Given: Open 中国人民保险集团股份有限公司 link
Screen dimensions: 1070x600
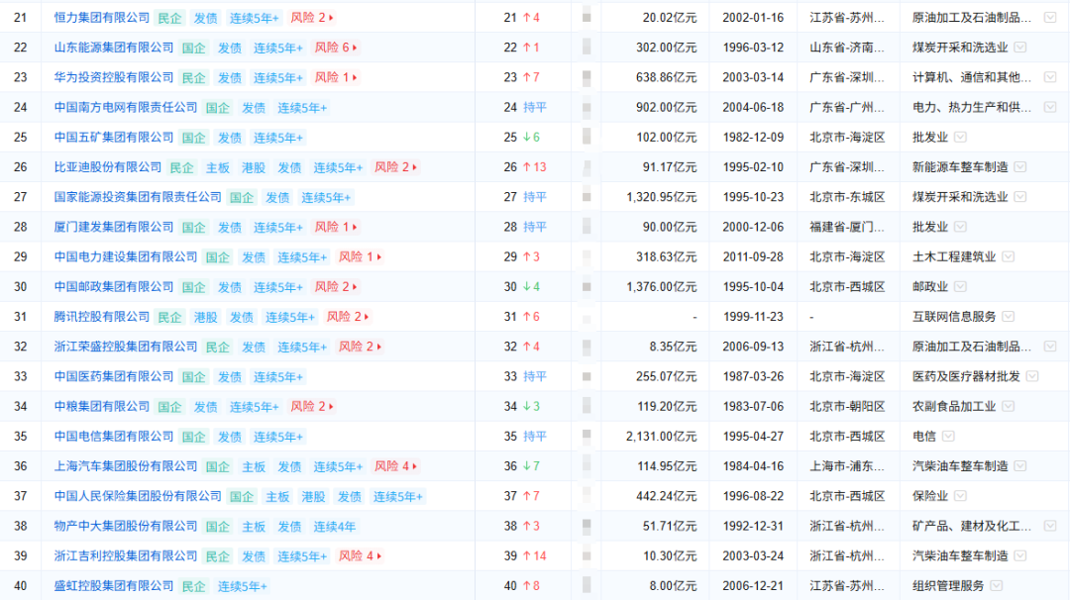Looking at the screenshot, I should [x=138, y=496].
